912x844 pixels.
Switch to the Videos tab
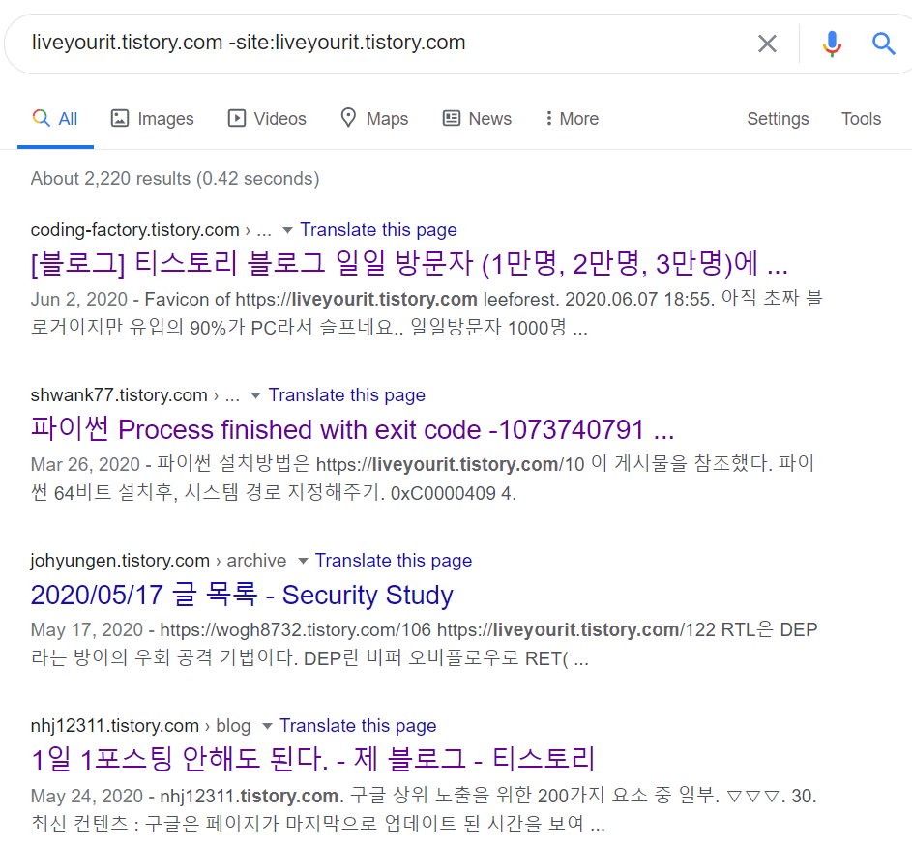coord(267,119)
